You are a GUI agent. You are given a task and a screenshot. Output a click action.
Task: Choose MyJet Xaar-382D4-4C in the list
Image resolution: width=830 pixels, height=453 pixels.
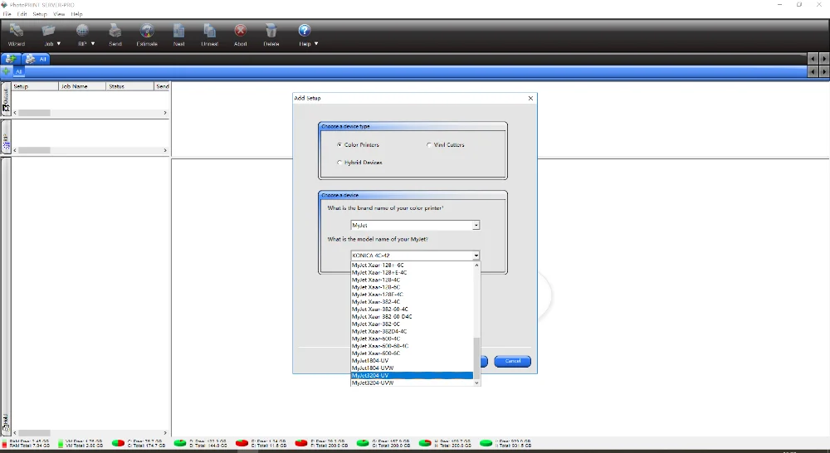(412, 331)
